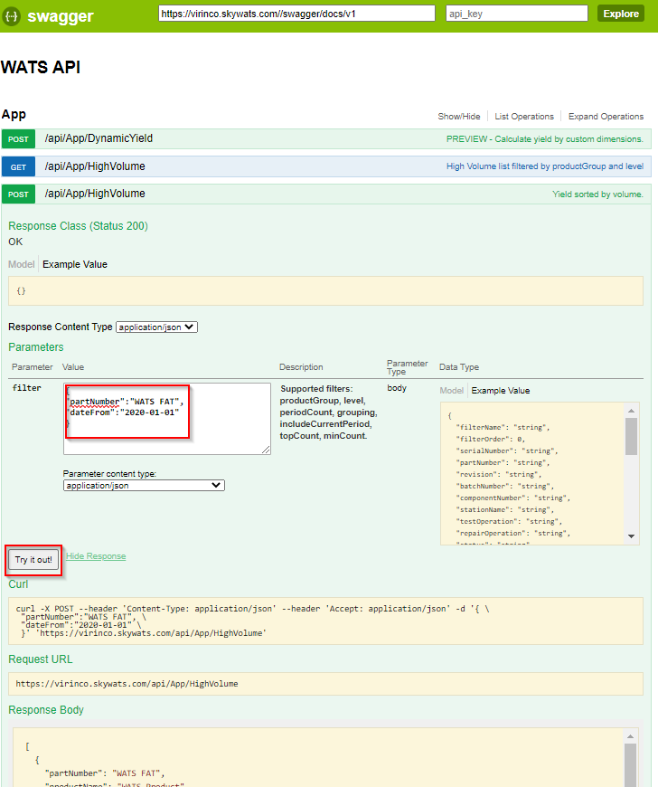Click the 'filter' parameter name
Viewport: 658px width, 787px height.
tap(26, 388)
